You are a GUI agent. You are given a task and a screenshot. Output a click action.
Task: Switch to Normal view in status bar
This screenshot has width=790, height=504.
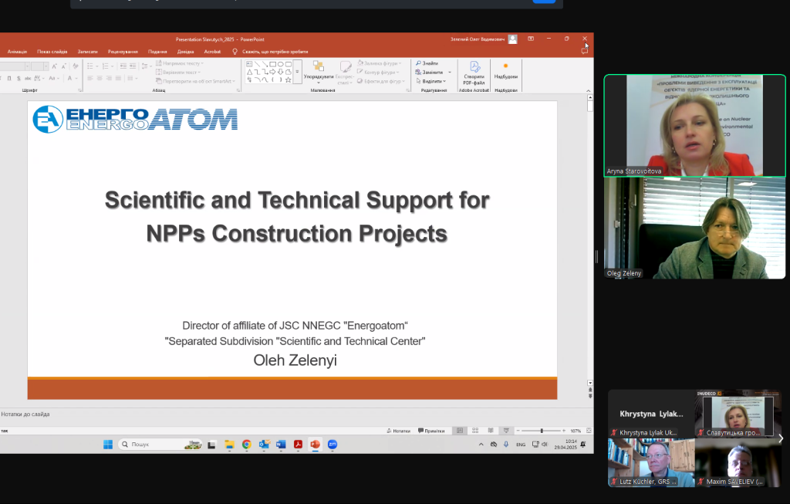459,431
